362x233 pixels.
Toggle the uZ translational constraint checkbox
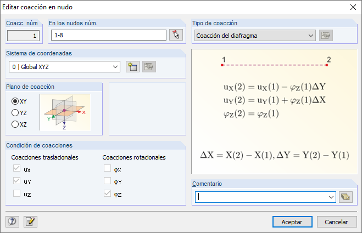[x=17, y=193]
